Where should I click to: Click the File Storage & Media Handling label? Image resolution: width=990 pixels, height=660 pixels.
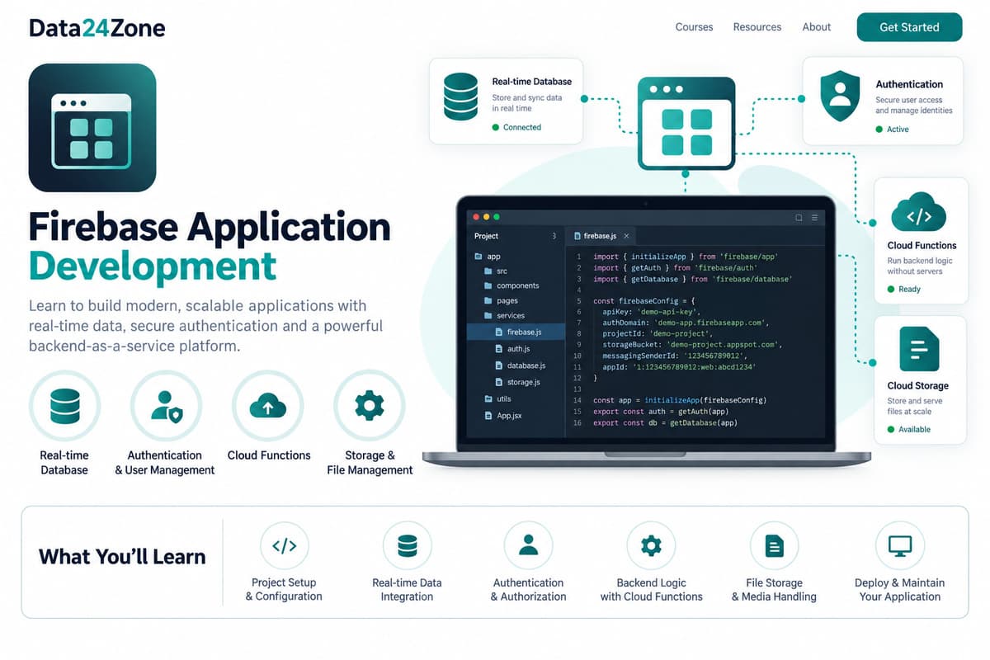pos(774,590)
